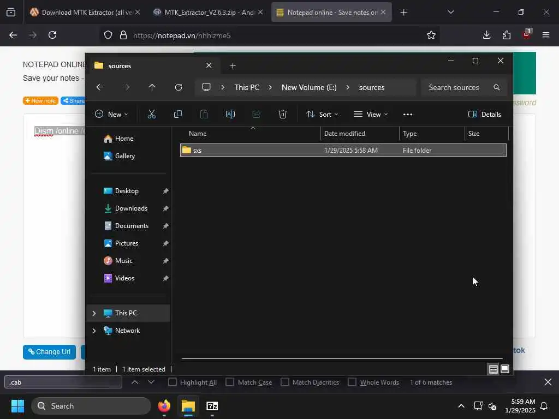Screen dimensions: 559x419
Task: Sort by Date modified column header
Action: (x=359, y=134)
